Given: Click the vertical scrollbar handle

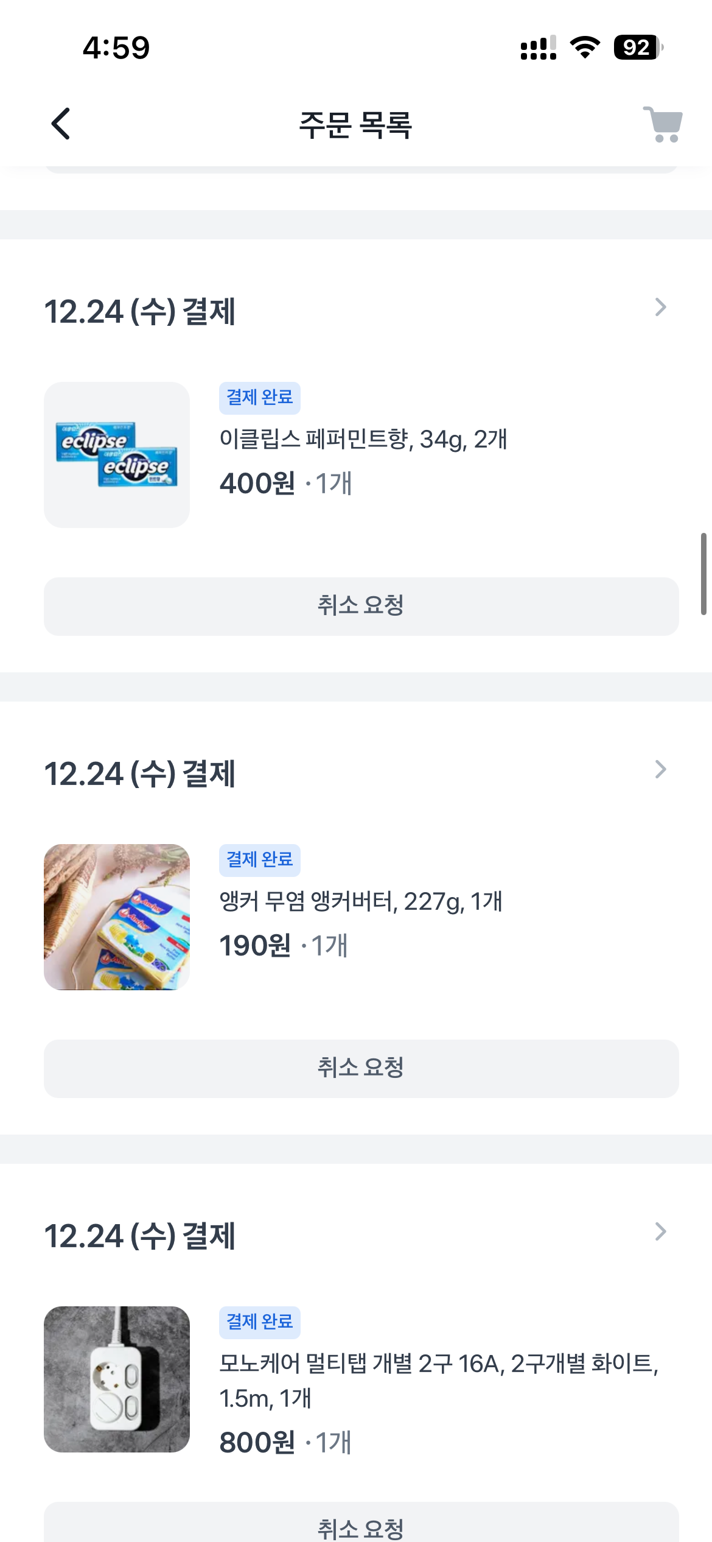Looking at the screenshot, I should (x=703, y=574).
